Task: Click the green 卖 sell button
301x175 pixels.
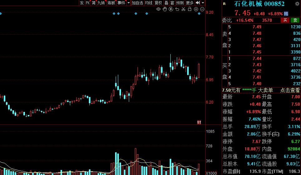Action: [295, 20]
